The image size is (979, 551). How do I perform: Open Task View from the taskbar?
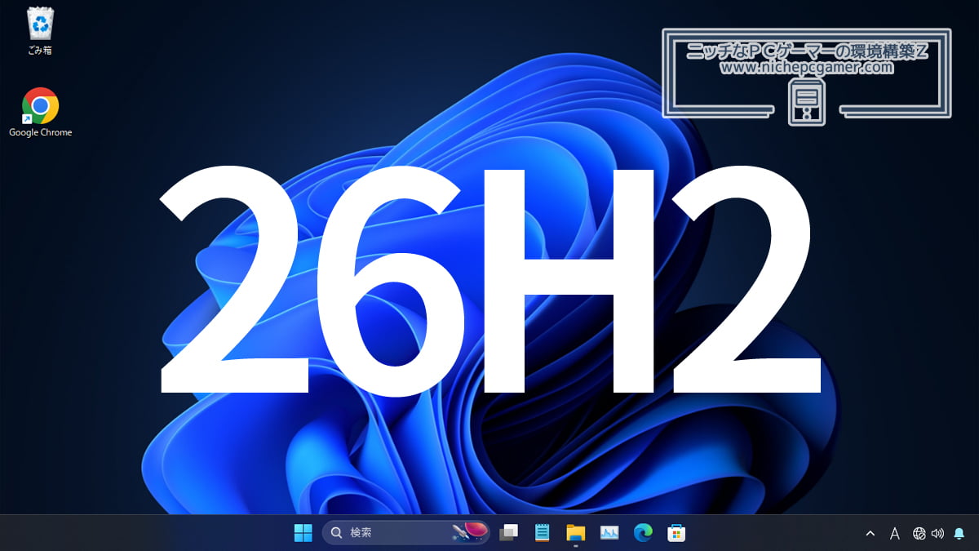tap(509, 533)
